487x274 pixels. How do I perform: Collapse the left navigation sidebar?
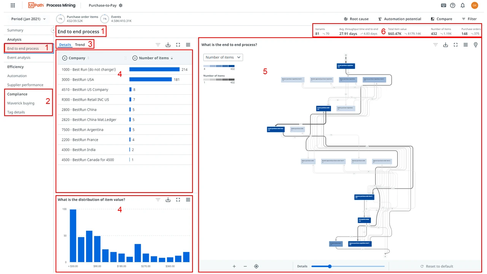point(53,30)
